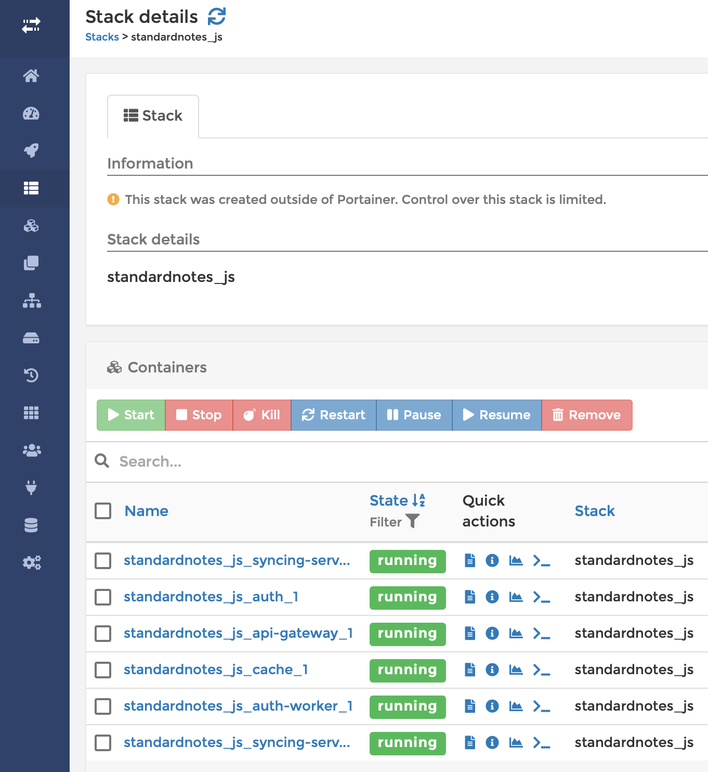Open console for standardnotes_js_auth_1

(542, 597)
